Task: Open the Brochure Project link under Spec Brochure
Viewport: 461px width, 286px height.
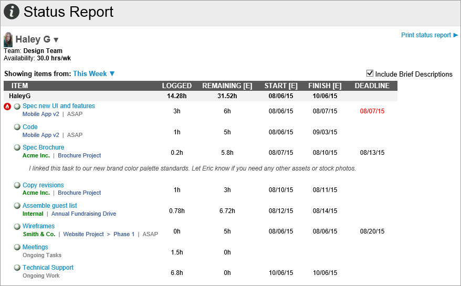Action: pos(79,155)
